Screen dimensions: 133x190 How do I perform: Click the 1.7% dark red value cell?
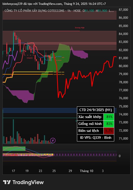click(x=109, y=131)
